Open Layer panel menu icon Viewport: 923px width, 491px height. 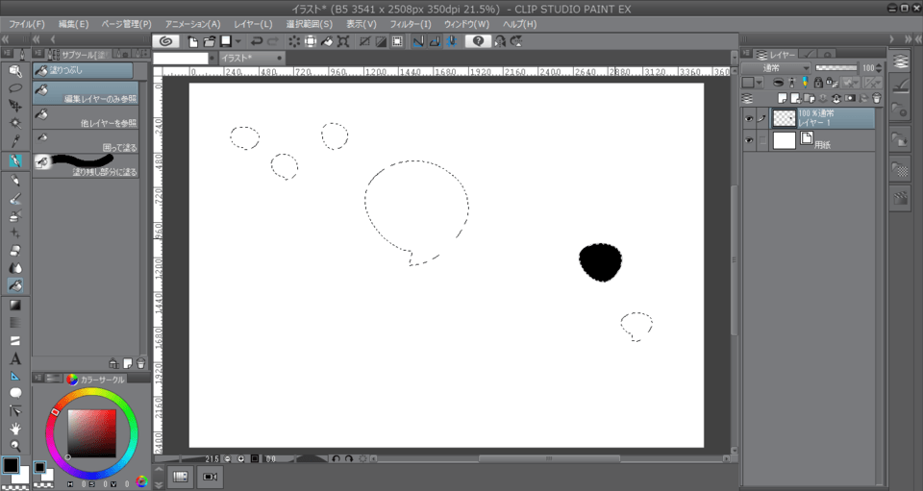click(746, 54)
